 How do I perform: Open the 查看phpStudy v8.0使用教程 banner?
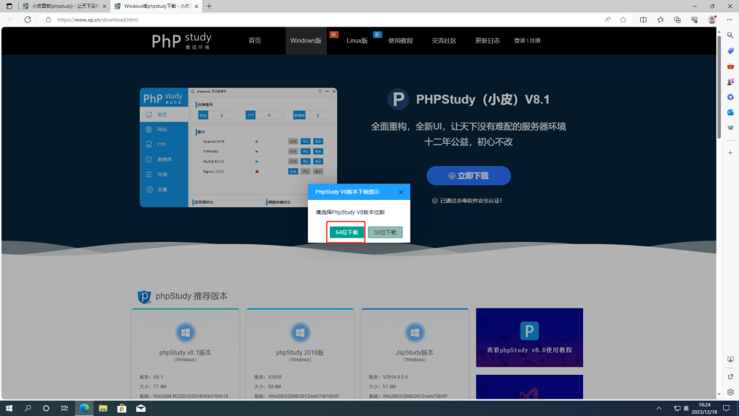pos(529,337)
